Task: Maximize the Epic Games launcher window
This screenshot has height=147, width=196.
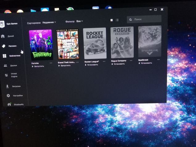Action: click(155, 10)
